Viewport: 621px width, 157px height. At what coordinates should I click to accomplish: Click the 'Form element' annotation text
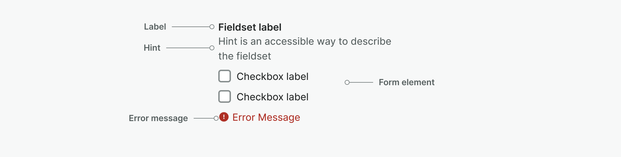tap(406, 82)
